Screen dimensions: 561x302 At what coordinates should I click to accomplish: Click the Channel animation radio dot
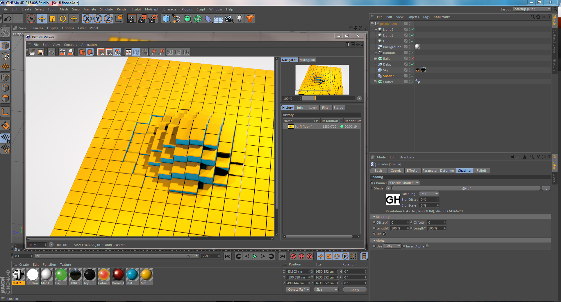(x=372, y=183)
